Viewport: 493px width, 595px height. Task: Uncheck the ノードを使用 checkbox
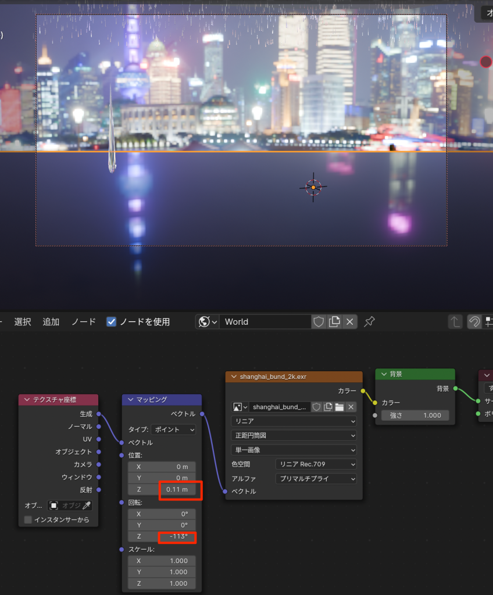112,322
